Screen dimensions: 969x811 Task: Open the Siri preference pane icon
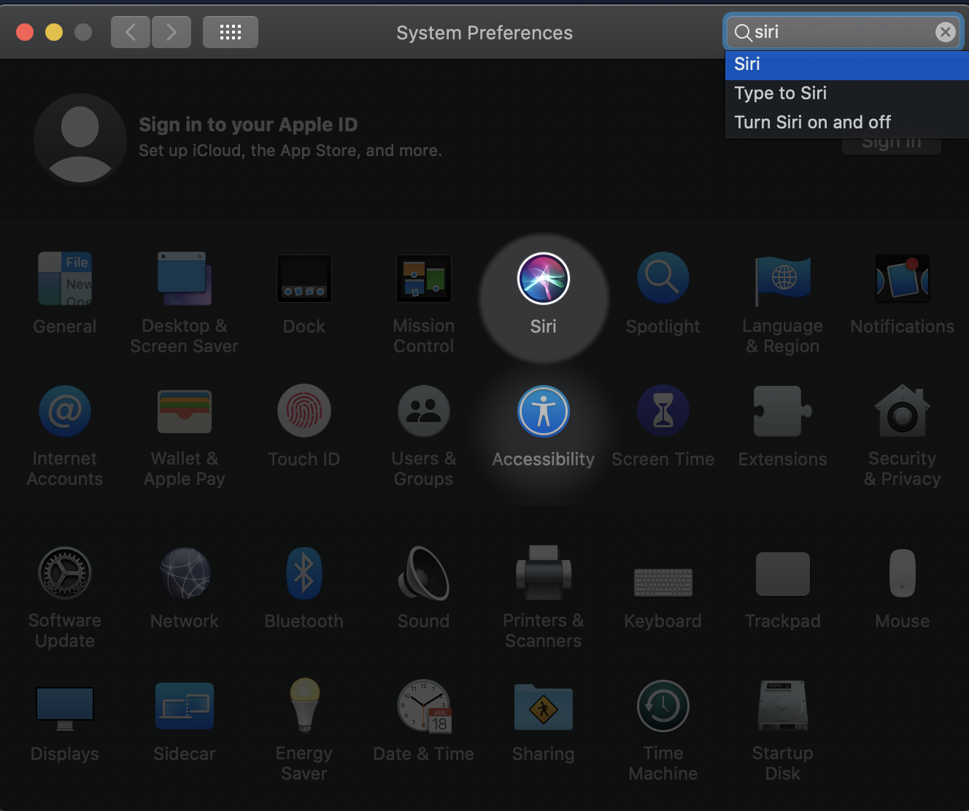(x=543, y=279)
